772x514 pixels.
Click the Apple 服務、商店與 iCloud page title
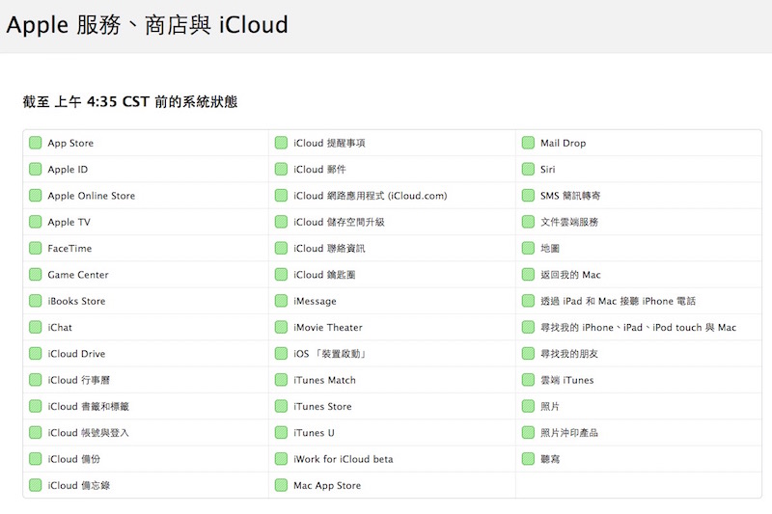coord(148,25)
